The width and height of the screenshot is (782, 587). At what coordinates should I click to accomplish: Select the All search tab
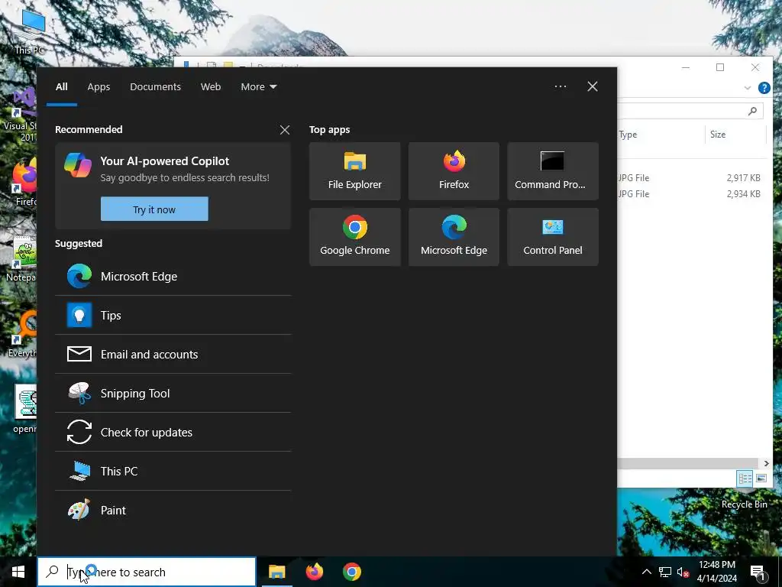[62, 86]
